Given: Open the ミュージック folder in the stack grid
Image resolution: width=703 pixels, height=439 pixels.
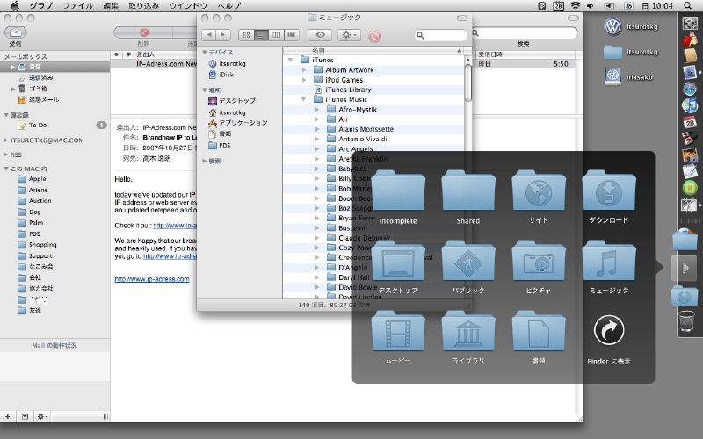Looking at the screenshot, I should 609,262.
